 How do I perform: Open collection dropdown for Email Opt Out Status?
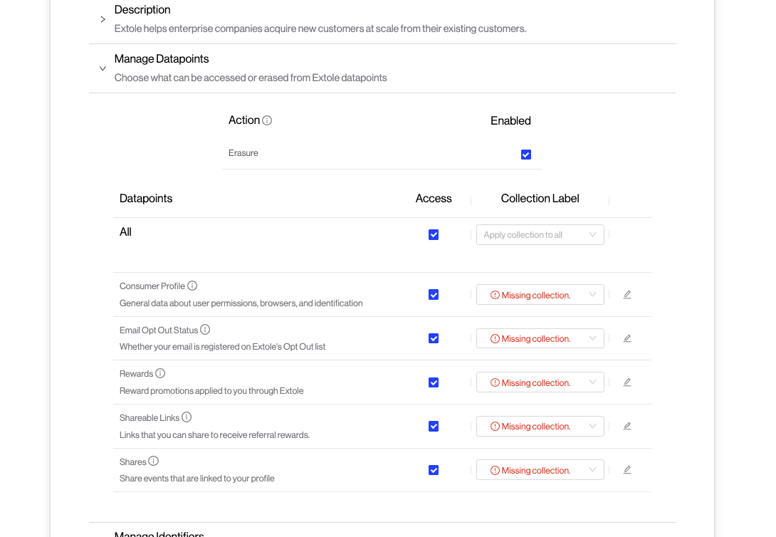point(540,339)
